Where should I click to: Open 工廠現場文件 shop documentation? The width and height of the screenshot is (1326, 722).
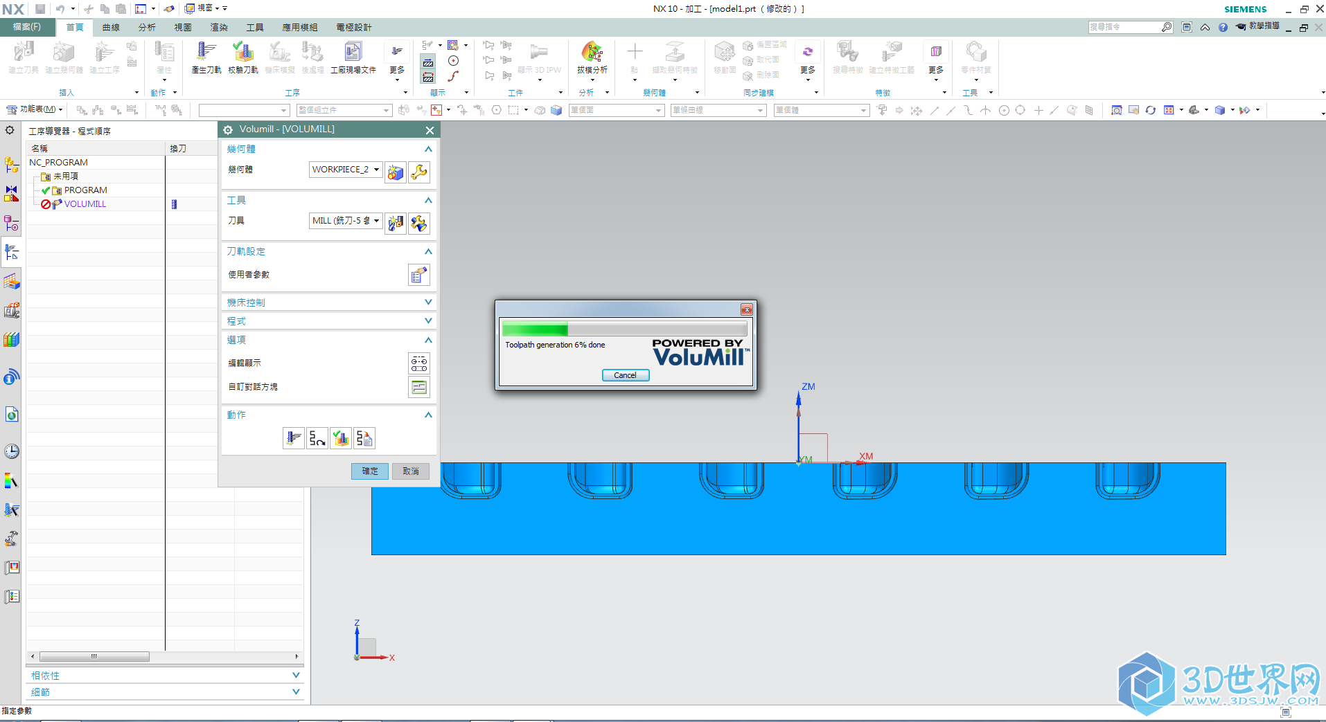click(353, 57)
